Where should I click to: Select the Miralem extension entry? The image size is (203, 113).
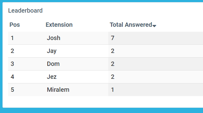point(58,90)
